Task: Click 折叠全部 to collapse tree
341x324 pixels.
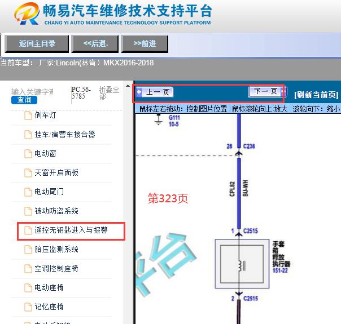Action: point(109,93)
